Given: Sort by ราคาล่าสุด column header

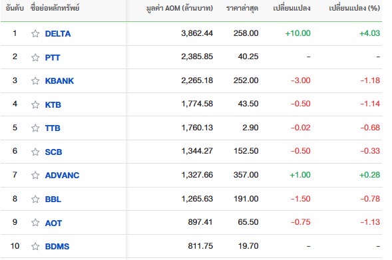Looking at the screenshot, I should tap(242, 8).
